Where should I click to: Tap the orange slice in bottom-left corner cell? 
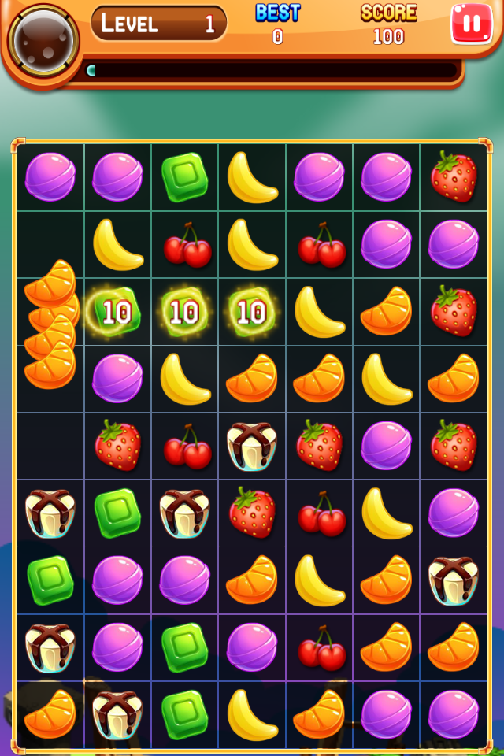pyautogui.click(x=50, y=714)
